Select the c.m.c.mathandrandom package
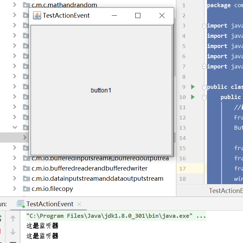The image size is (243, 243). click(x=64, y=5)
